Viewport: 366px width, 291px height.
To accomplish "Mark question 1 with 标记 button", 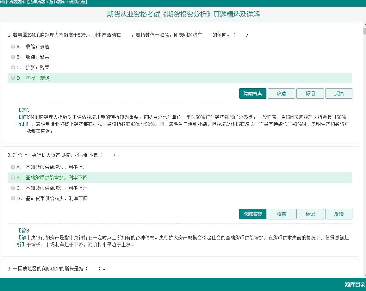I will (310, 94).
